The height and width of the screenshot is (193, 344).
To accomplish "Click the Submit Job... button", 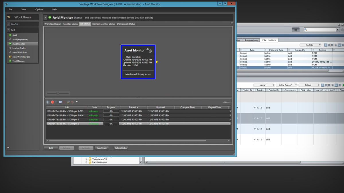I will coord(121,148).
